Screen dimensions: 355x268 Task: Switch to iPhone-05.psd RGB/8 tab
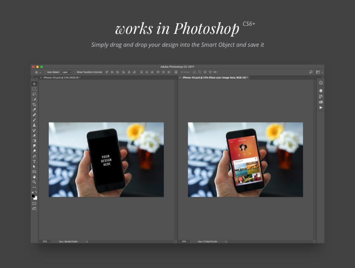pos(62,78)
